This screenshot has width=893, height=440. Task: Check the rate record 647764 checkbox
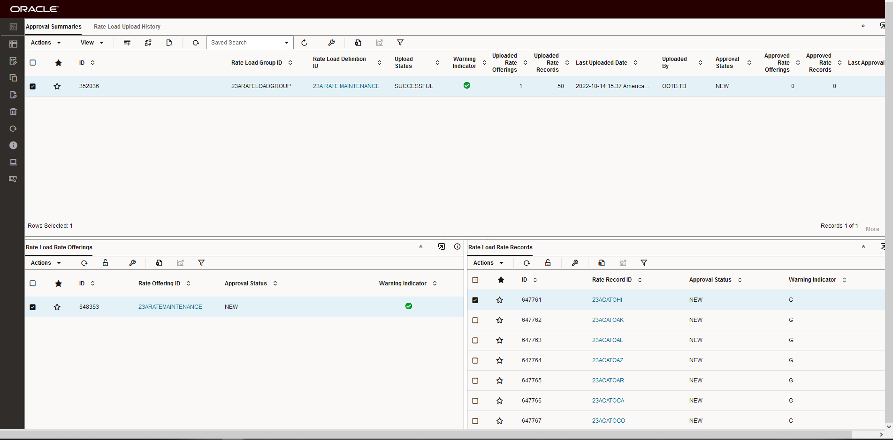[475, 360]
